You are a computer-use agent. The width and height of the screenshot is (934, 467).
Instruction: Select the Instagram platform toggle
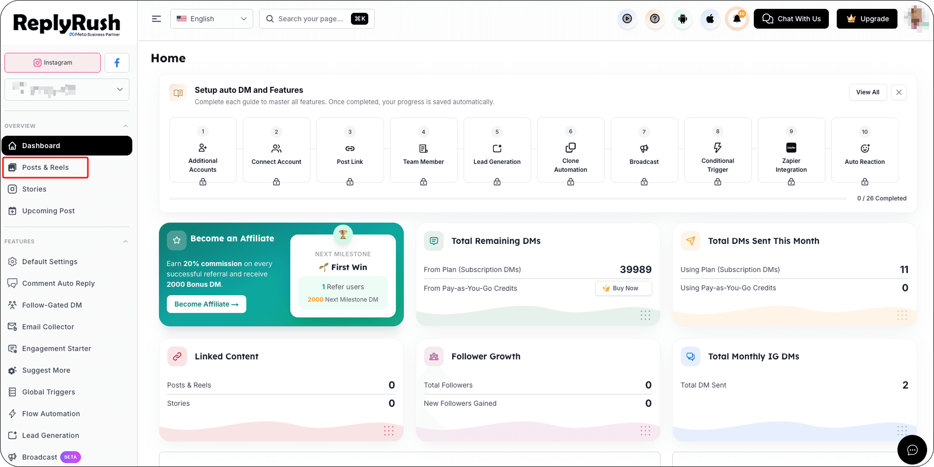click(x=53, y=63)
